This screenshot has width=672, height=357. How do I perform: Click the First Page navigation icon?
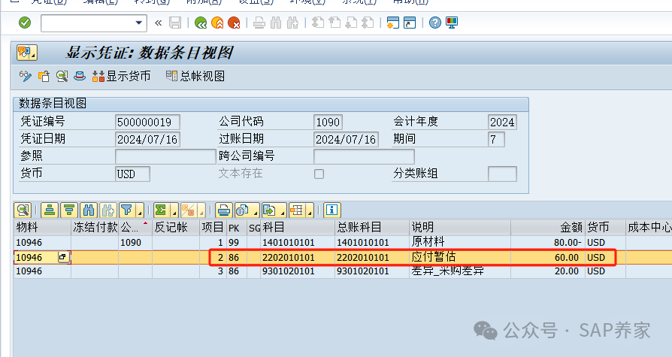[x=317, y=23]
